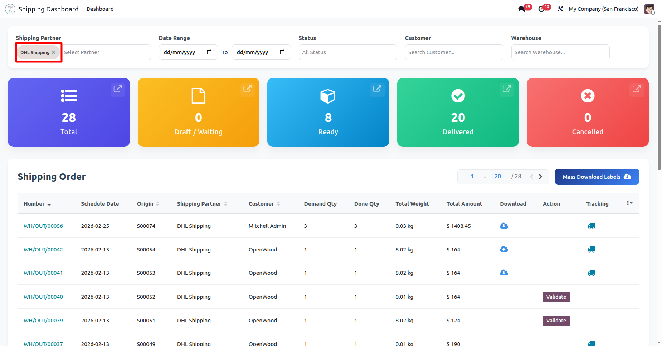
Task: Switch company via My Company (San Francisco)
Action: [x=603, y=9]
